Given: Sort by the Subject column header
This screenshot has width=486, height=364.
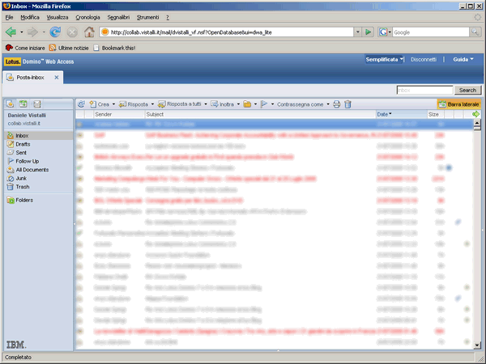Looking at the screenshot, I should click(x=260, y=114).
